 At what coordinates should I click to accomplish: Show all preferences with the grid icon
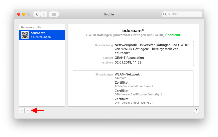click(x=54, y=14)
